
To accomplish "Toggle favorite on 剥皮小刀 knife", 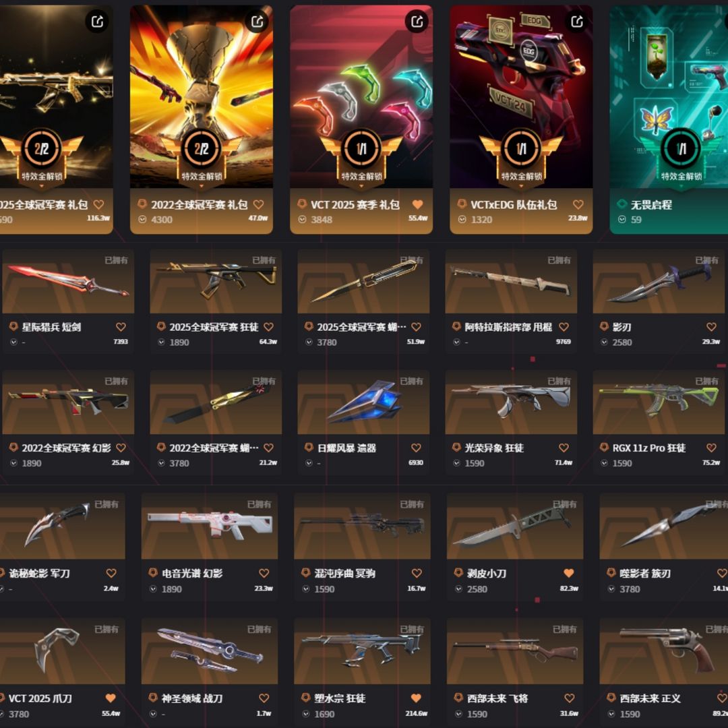I will coord(569,574).
